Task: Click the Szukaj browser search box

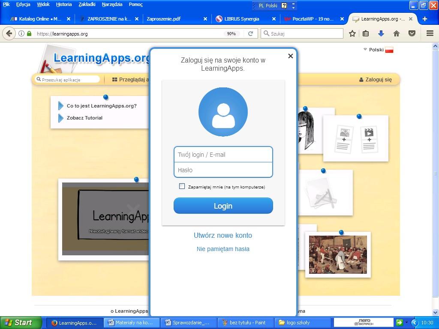Action: pyautogui.click(x=302, y=33)
